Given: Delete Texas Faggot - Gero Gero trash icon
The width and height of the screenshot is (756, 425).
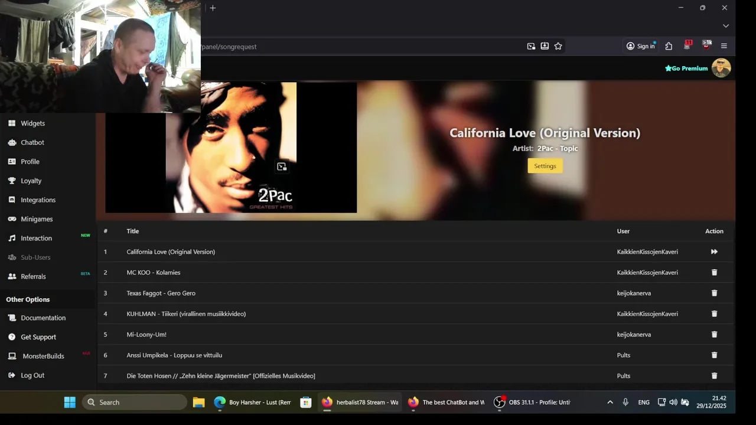Looking at the screenshot, I should 714,293.
